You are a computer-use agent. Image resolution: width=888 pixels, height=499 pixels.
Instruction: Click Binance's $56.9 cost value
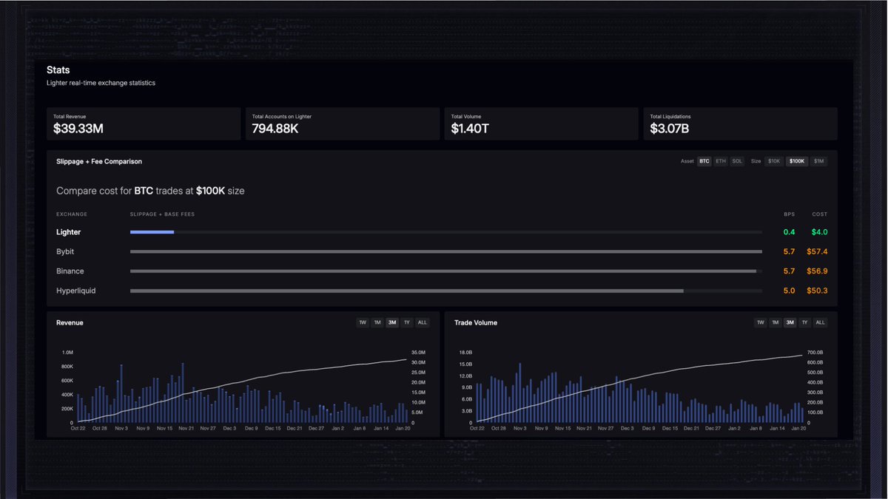817,271
